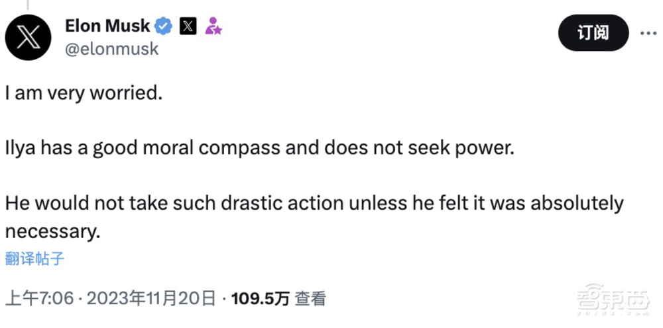
Task: Click the X logo profile avatar
Action: pos(28,37)
